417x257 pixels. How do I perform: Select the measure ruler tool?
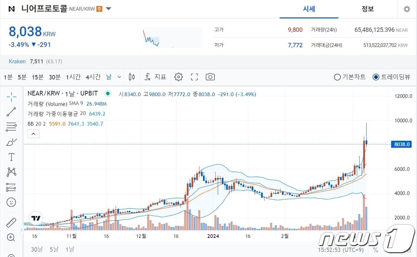(11, 222)
